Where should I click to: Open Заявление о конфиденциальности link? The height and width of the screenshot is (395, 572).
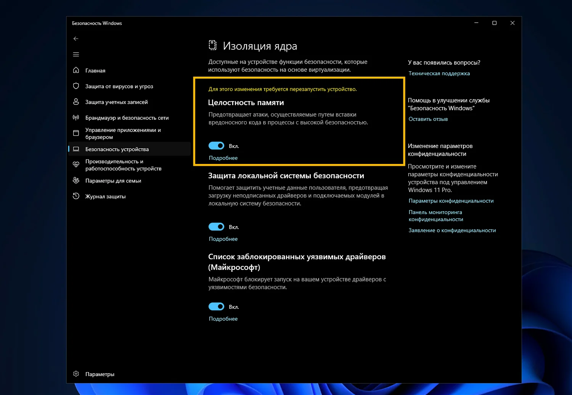(x=452, y=230)
